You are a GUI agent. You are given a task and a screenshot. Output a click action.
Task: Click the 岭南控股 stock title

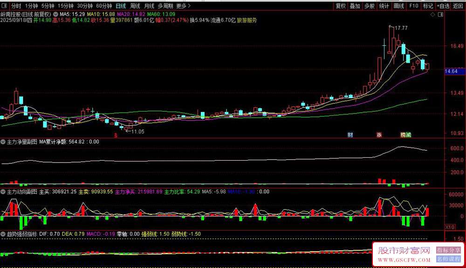(26, 14)
